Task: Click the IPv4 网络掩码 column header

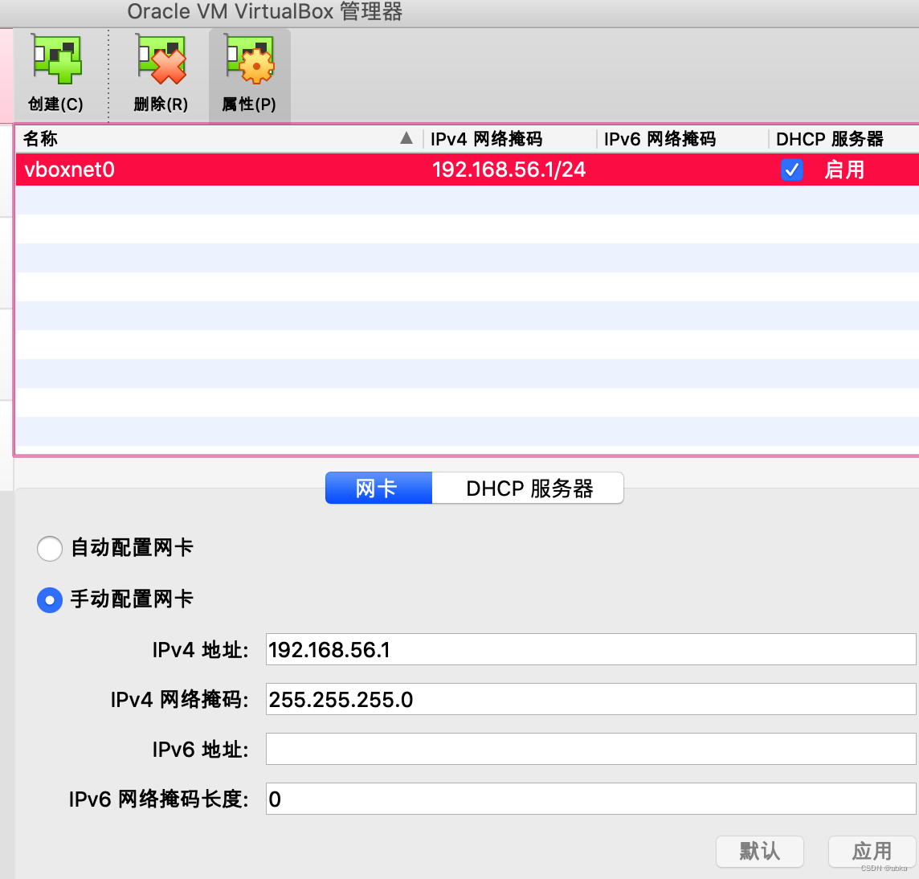Action: coord(510,139)
